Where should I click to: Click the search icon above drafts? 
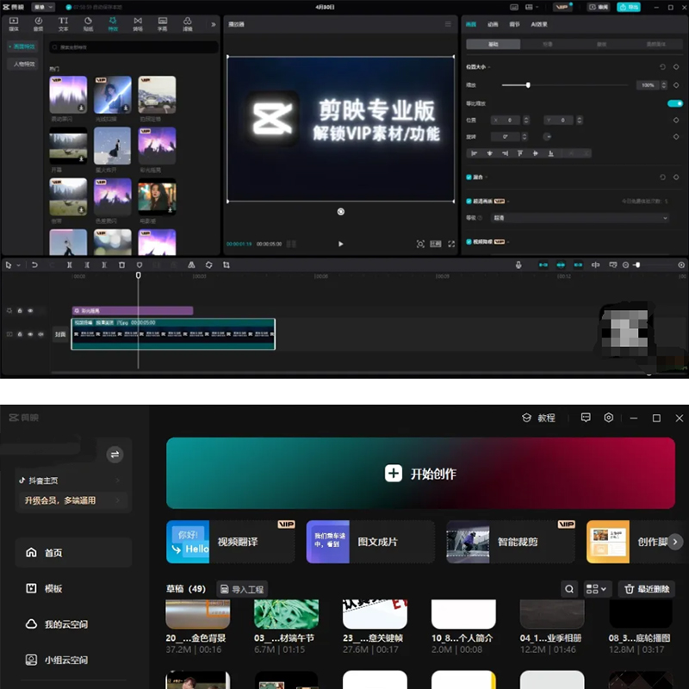pyautogui.click(x=569, y=589)
